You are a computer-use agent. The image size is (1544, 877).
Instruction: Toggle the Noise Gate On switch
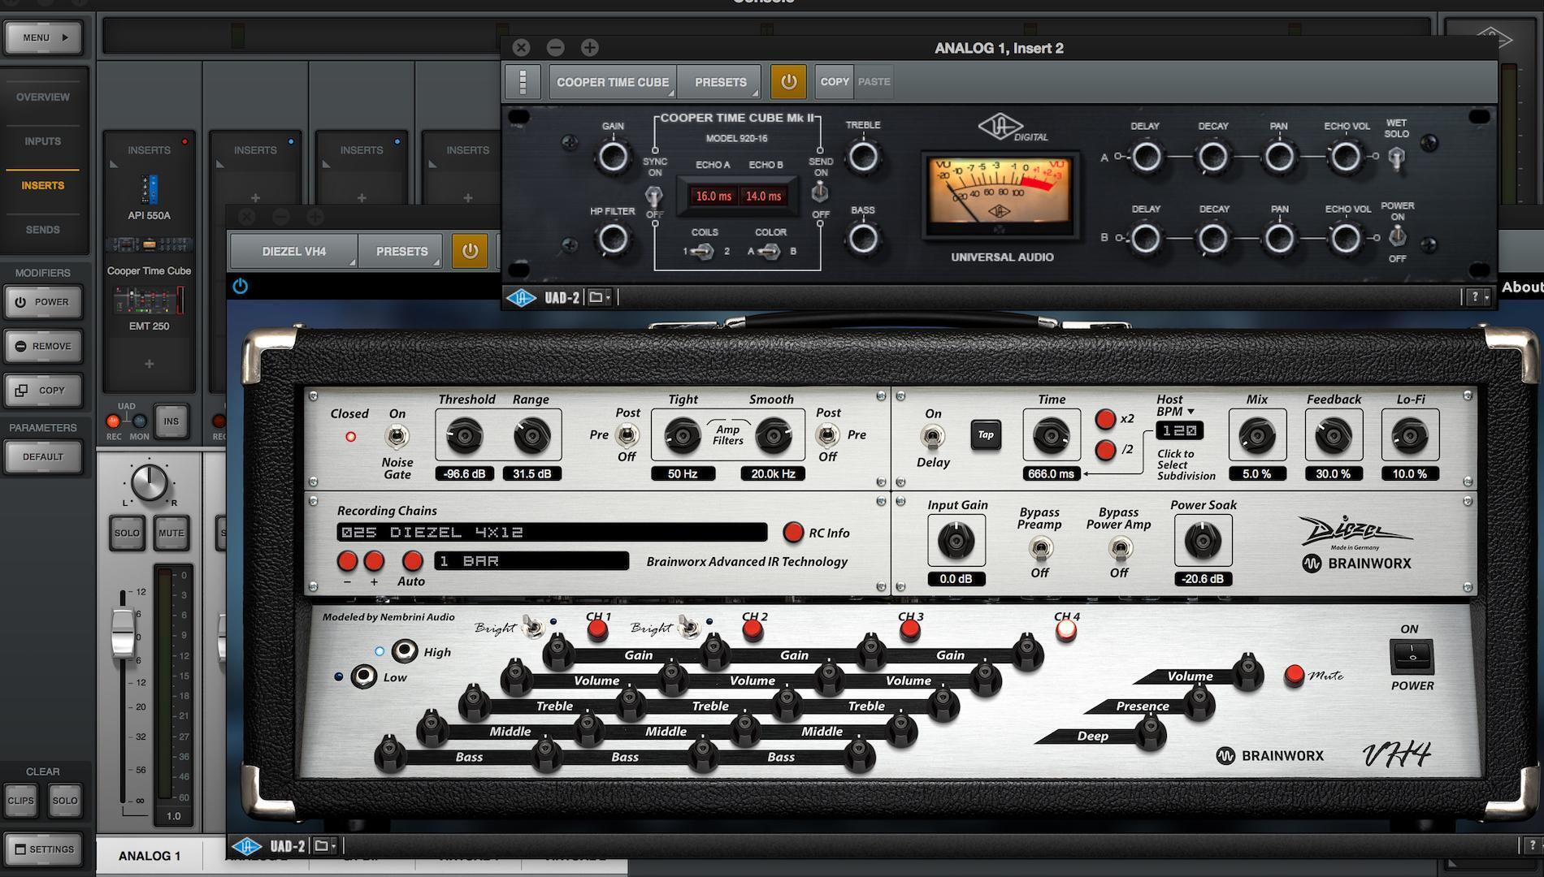pos(397,437)
